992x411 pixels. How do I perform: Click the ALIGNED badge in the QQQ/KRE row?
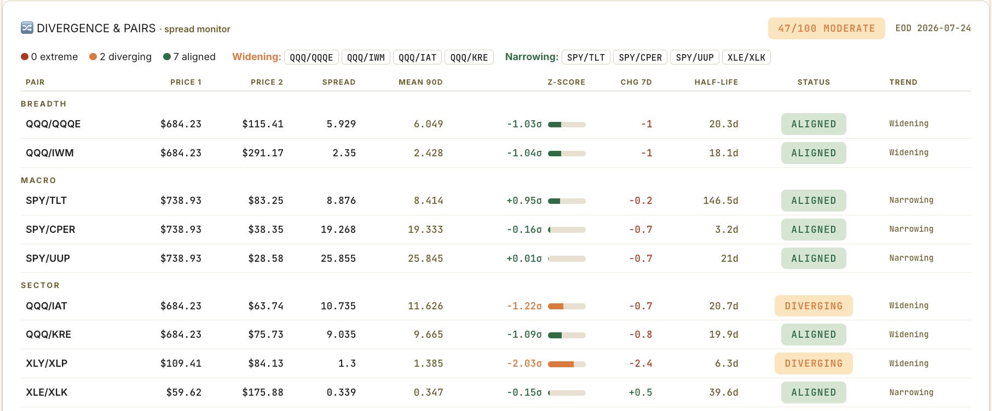(x=814, y=334)
